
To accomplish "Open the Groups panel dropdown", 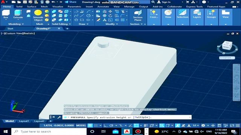I will (211, 24).
